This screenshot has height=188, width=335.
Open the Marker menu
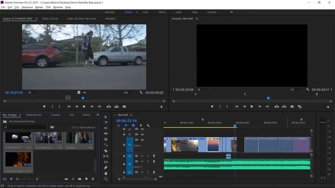point(39,7)
